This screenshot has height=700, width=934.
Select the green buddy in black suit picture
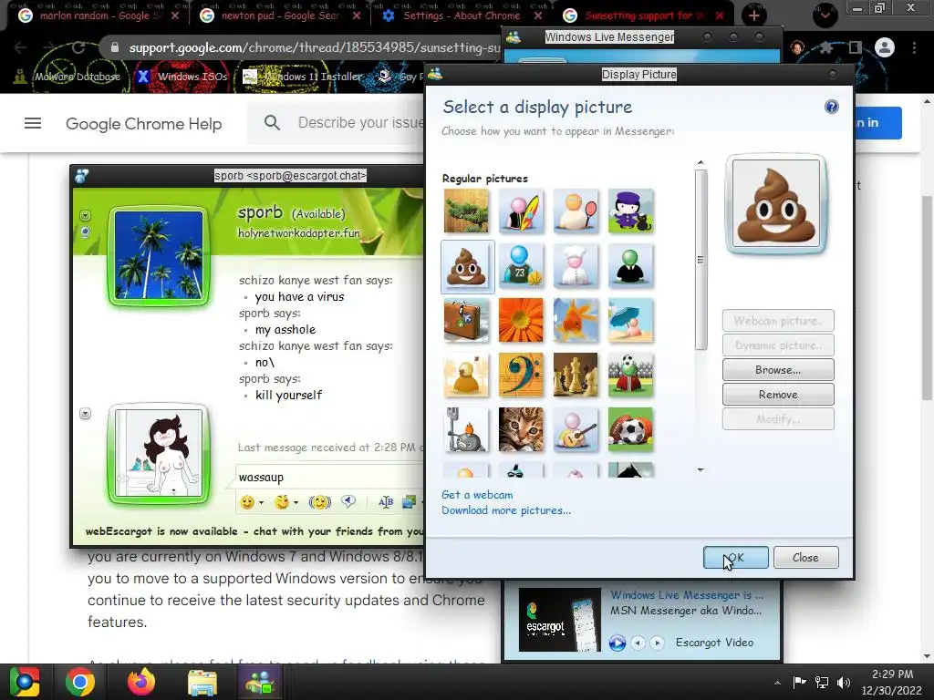[630, 265]
